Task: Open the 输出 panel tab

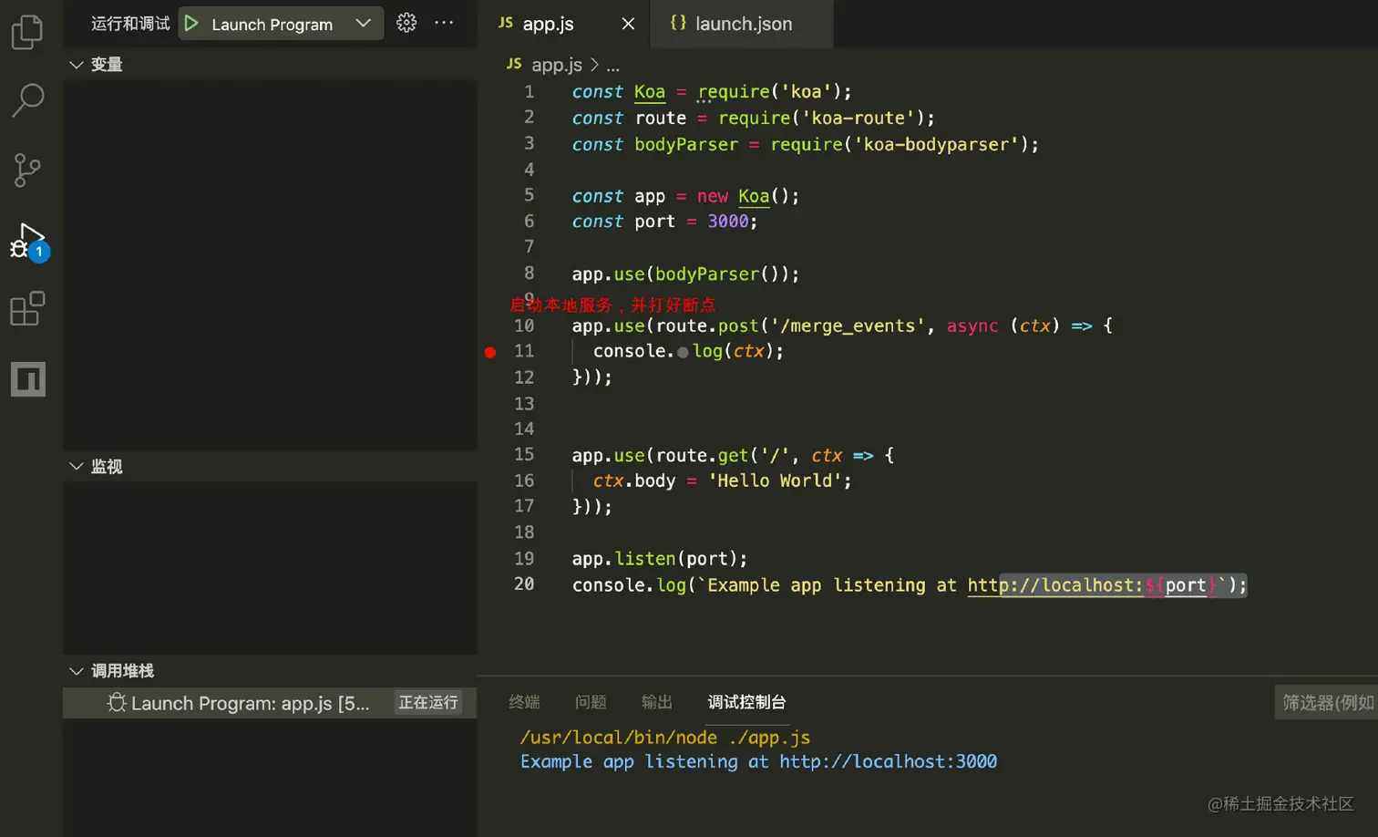Action: coord(657,702)
